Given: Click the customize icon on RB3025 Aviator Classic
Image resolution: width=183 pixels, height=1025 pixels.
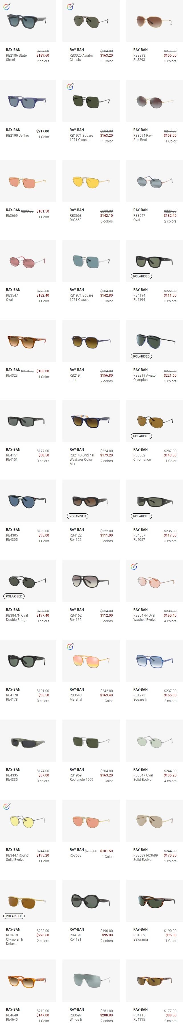Looking at the screenshot, I should pyautogui.click(x=70, y=6).
